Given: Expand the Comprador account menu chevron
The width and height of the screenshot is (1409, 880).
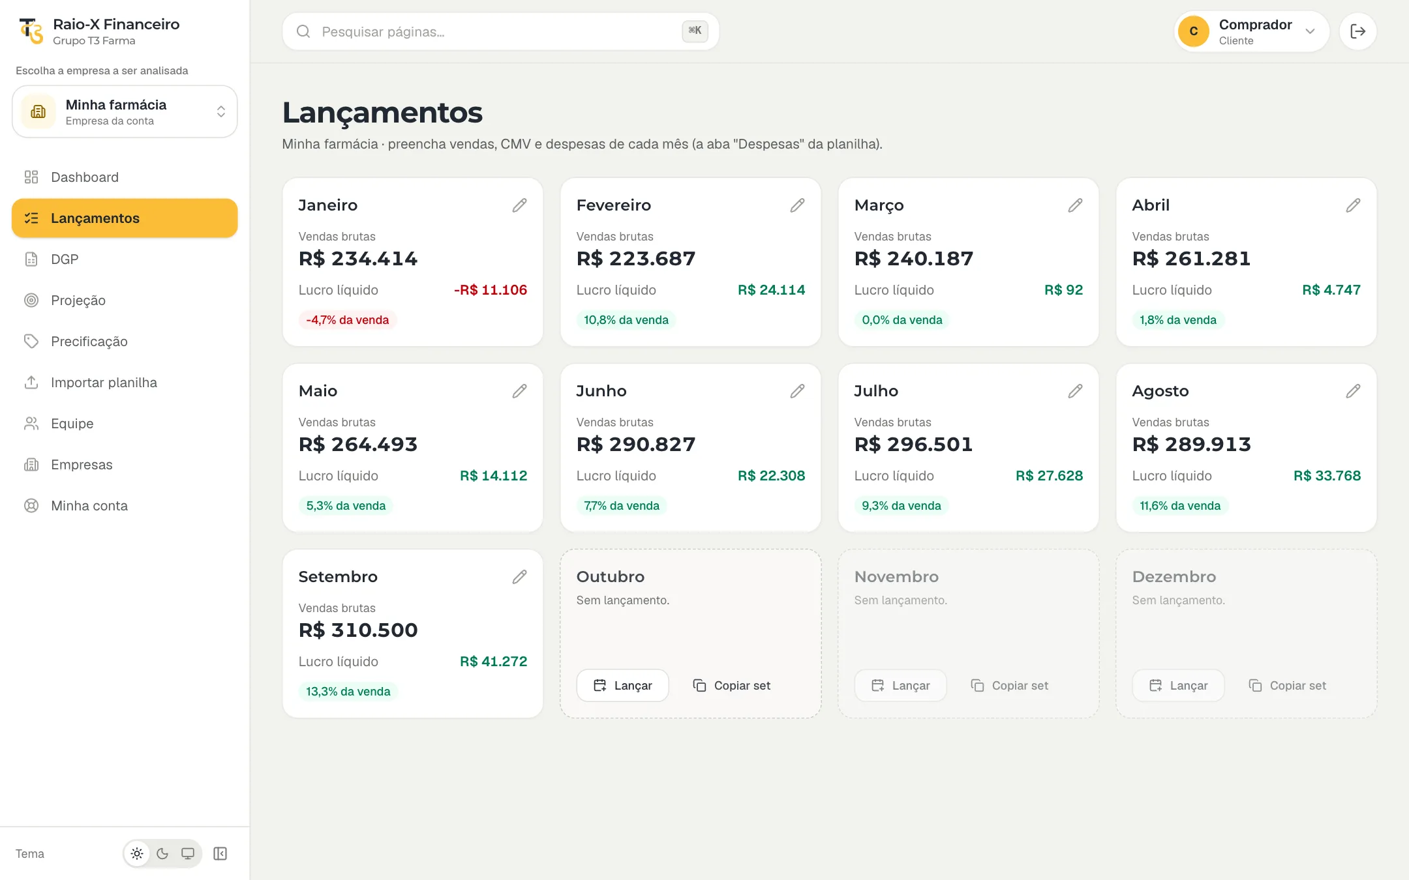Looking at the screenshot, I should (x=1310, y=31).
